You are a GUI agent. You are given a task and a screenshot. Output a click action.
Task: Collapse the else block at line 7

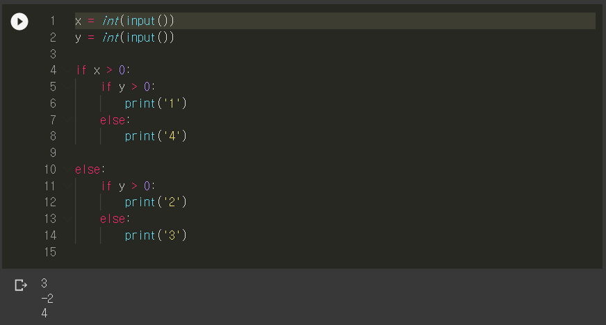coord(67,120)
